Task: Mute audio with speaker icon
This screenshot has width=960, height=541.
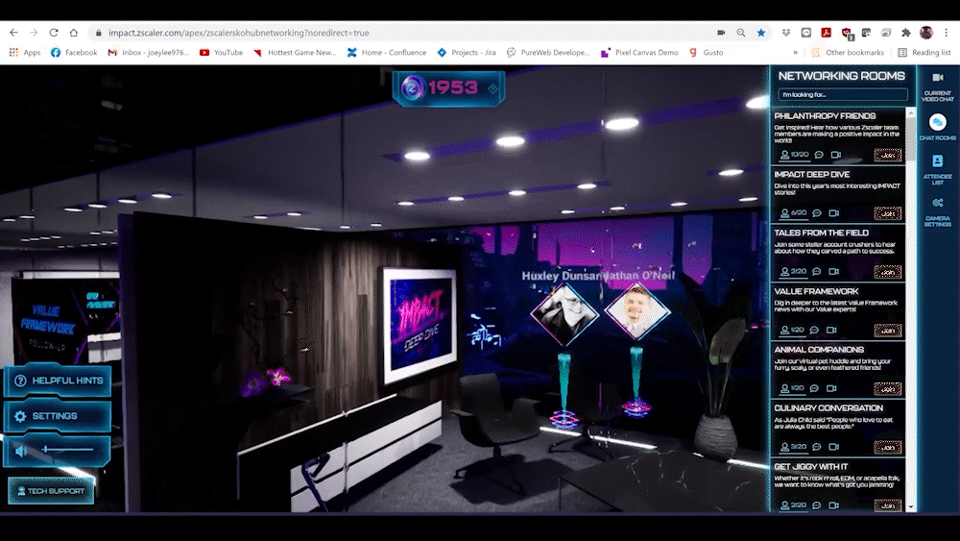Action: 21,451
